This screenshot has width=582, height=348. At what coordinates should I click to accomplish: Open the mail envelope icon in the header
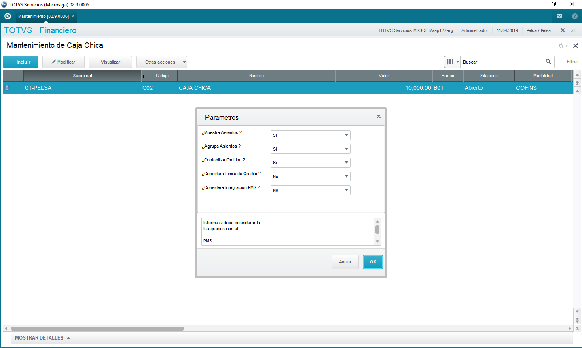559,16
